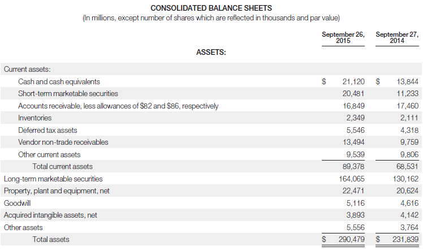
Task: Click the CONSOLIDATED BALANCE SHEETS title
Action: [x=212, y=8]
